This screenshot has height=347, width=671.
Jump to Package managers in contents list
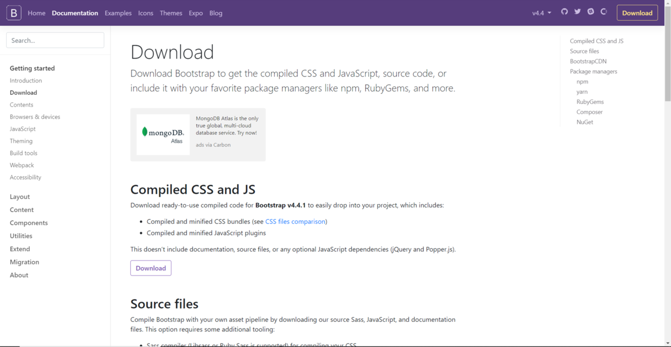[594, 71]
